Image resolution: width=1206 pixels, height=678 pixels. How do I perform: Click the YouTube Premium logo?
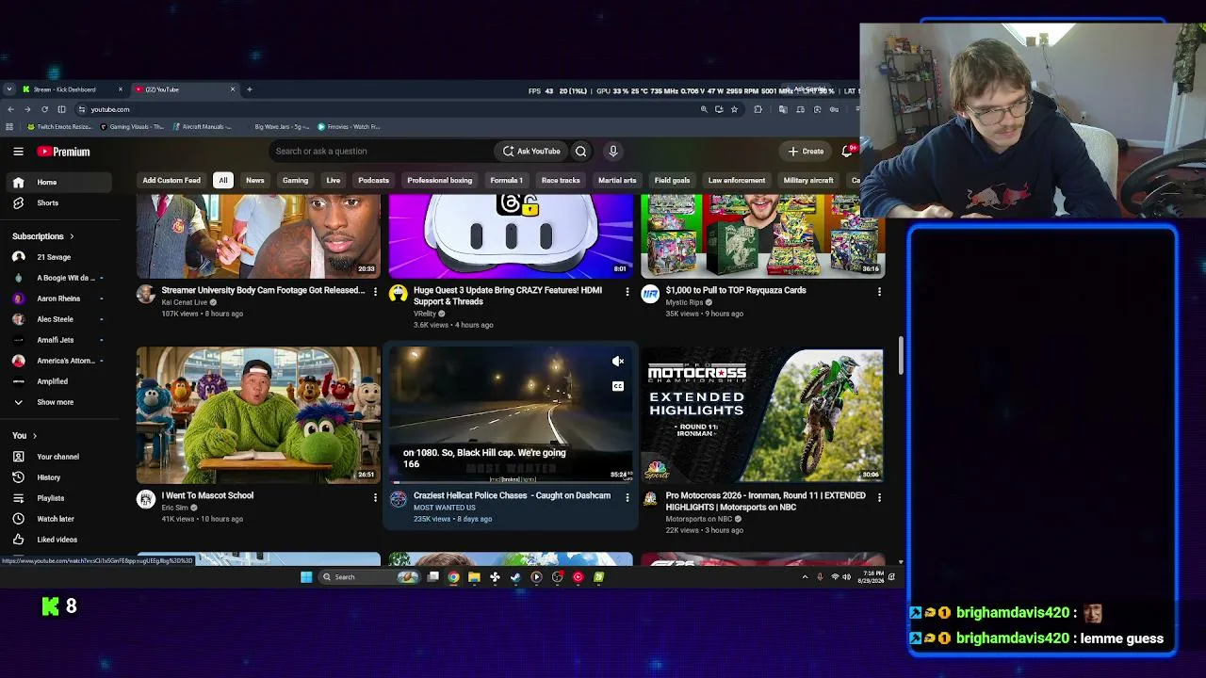click(x=64, y=151)
